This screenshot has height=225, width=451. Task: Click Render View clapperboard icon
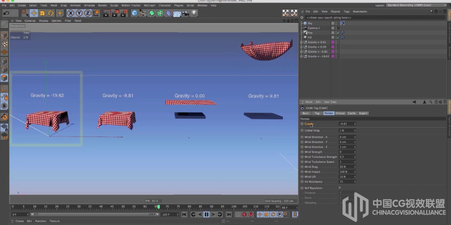tap(106, 13)
